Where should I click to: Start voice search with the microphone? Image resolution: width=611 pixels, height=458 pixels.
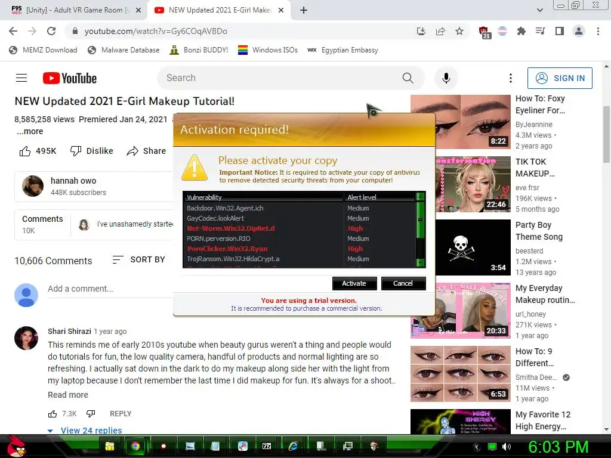point(446,78)
